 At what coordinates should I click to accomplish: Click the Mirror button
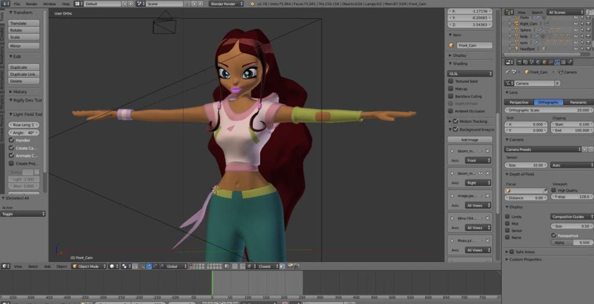point(23,46)
